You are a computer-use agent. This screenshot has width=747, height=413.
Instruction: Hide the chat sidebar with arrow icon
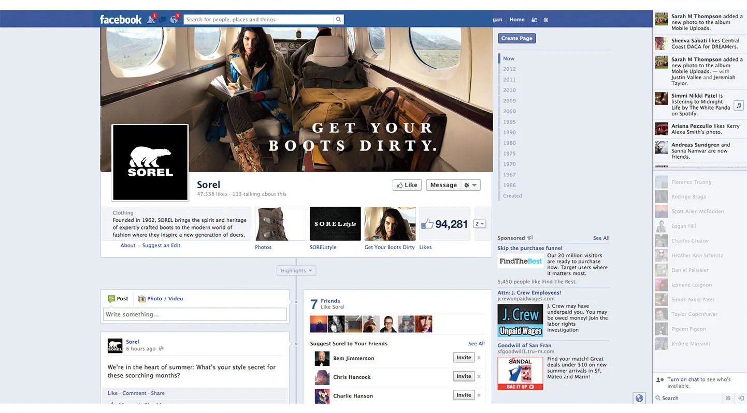741,398
